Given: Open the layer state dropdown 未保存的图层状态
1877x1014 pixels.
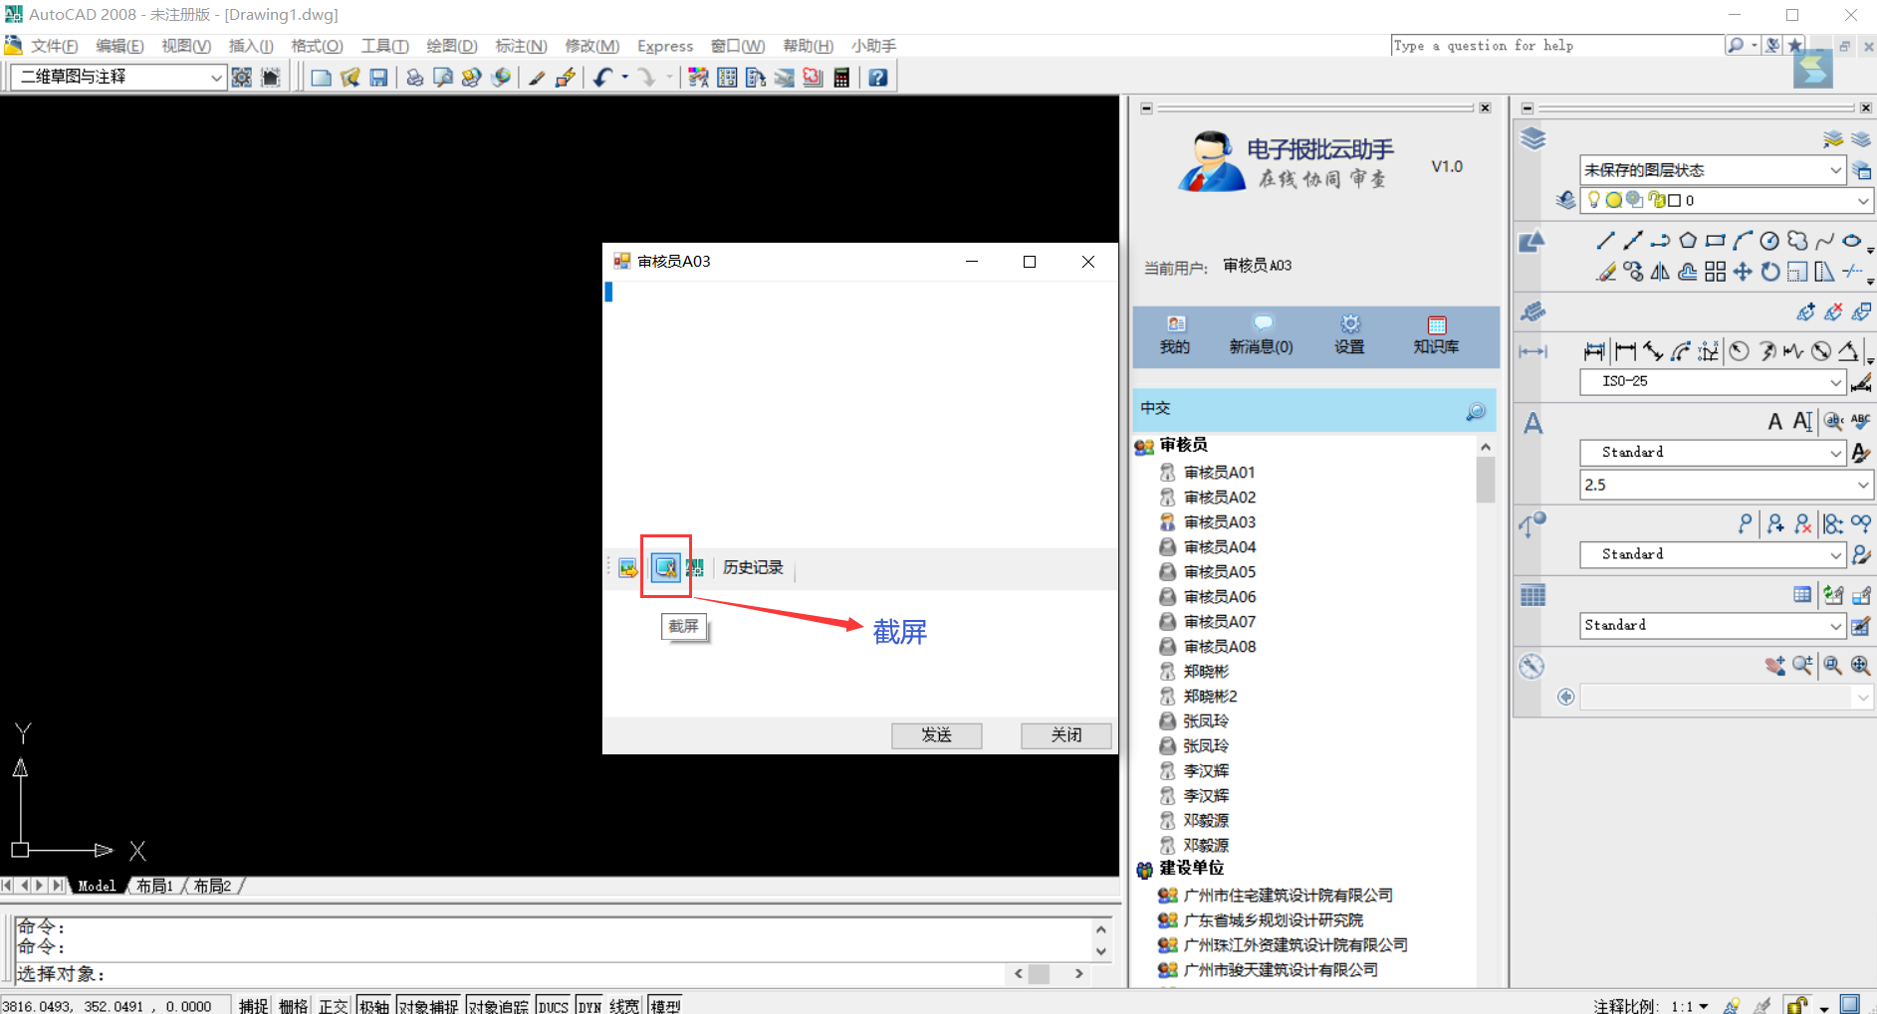Looking at the screenshot, I should [x=1834, y=170].
